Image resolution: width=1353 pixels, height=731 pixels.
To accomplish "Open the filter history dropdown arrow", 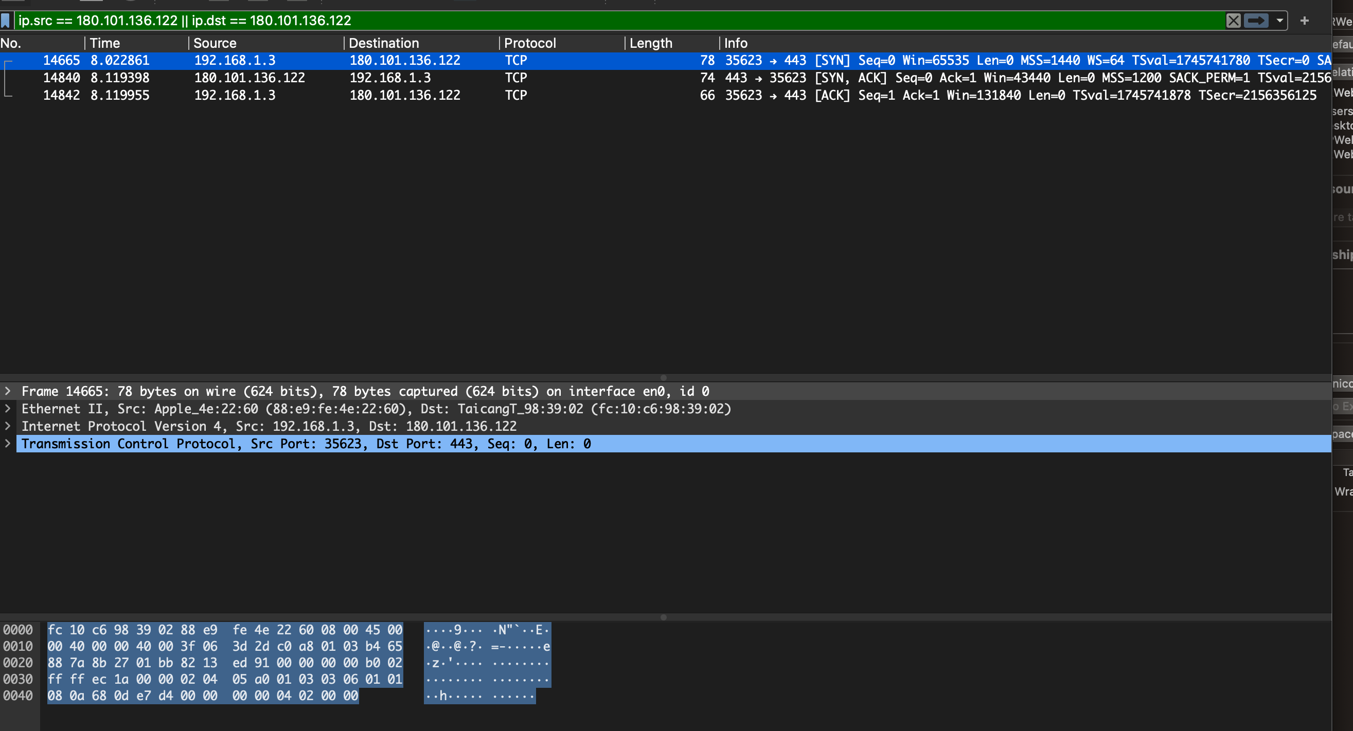I will point(1279,21).
